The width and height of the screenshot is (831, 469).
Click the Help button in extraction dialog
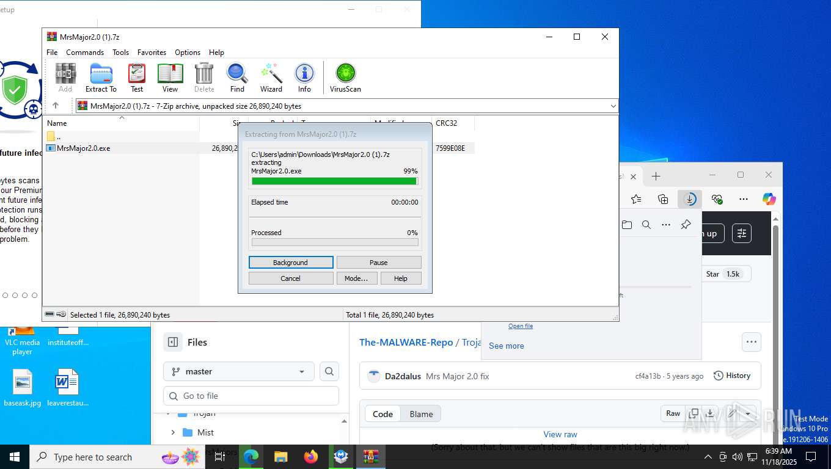click(x=401, y=278)
